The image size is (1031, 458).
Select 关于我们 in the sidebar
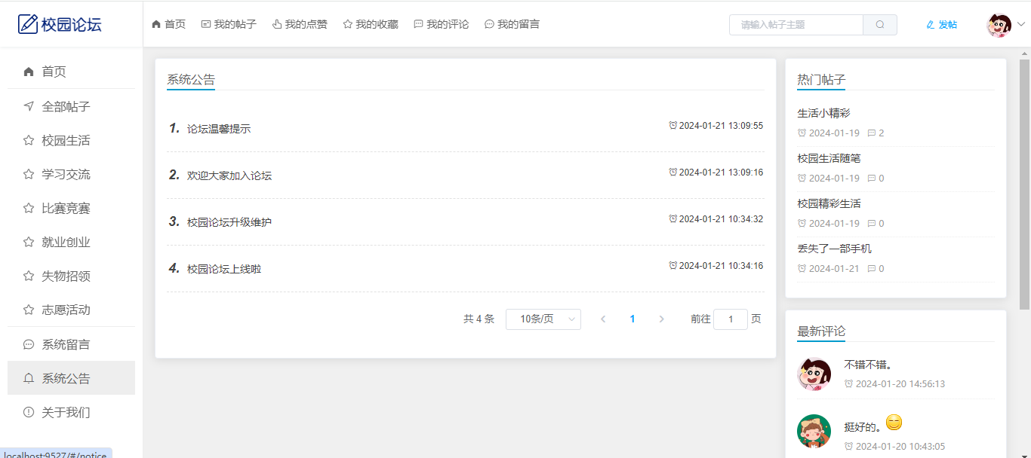(71, 412)
